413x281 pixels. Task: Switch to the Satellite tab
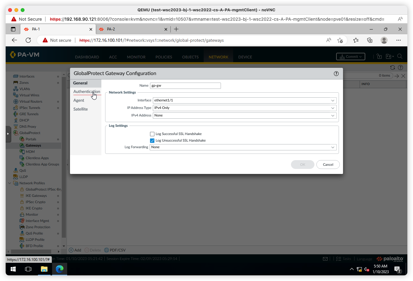[x=81, y=109]
